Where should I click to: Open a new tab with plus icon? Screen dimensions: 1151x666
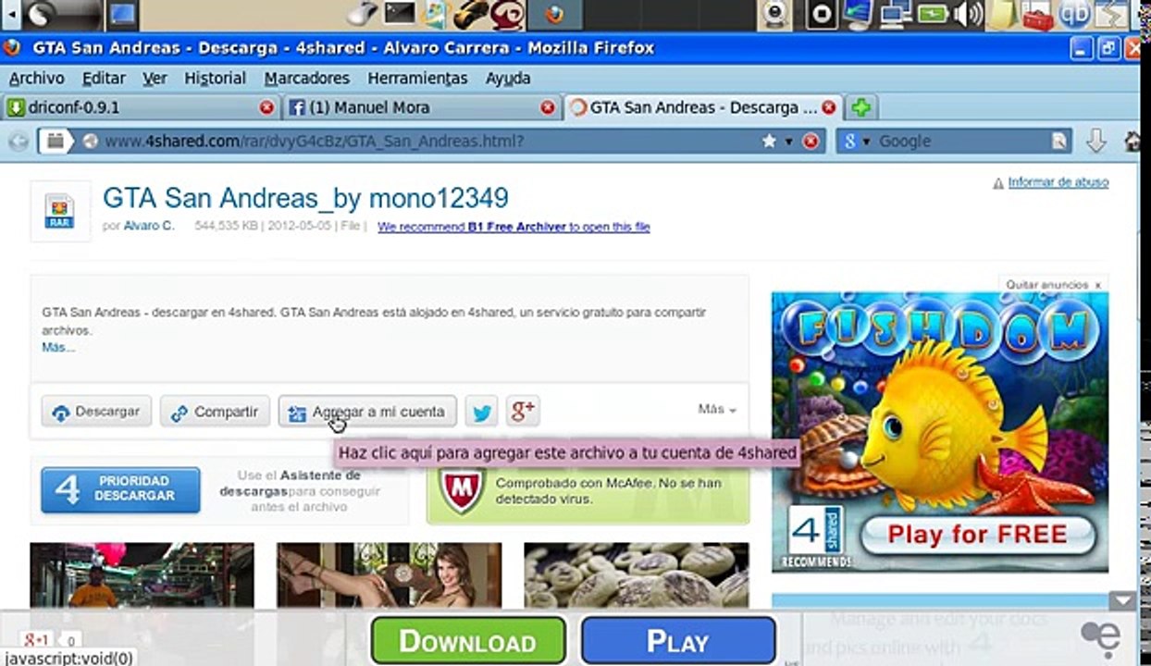[860, 108]
